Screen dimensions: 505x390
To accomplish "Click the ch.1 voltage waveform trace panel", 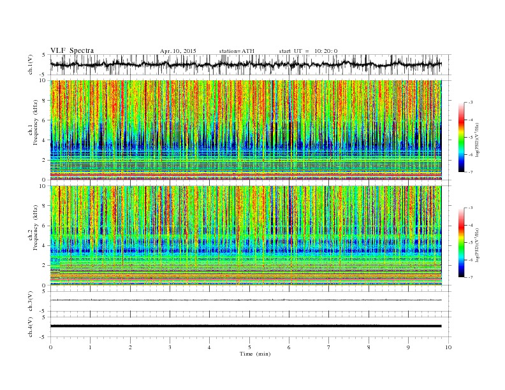I will 251,64.
